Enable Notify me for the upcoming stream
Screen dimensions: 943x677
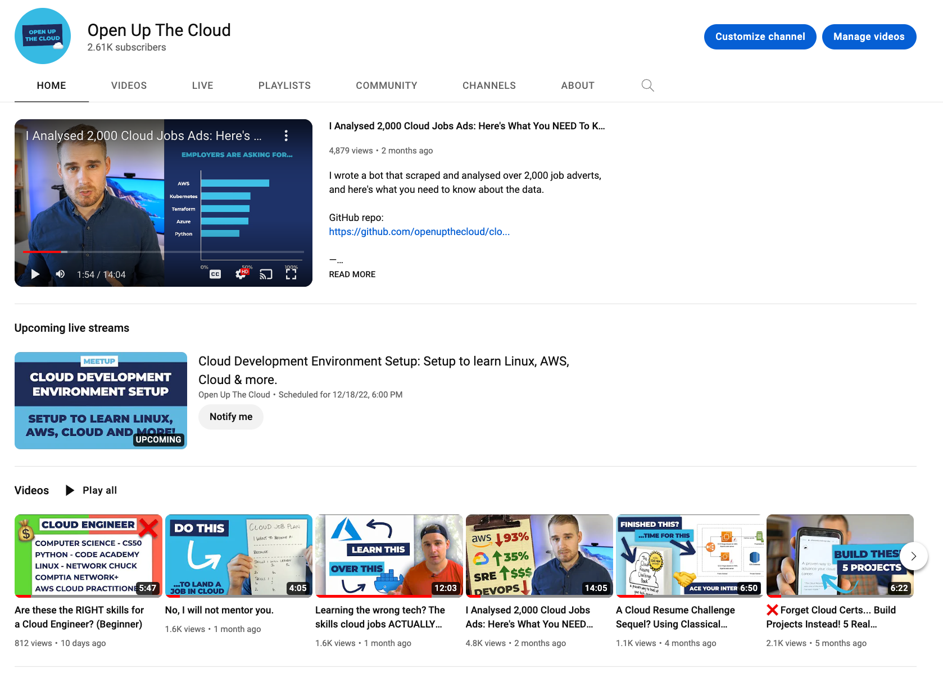pyautogui.click(x=230, y=417)
